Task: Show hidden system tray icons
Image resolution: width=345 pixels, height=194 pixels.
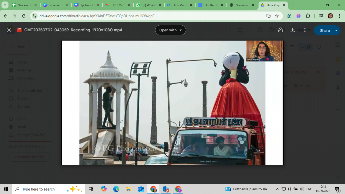Action: point(277,189)
